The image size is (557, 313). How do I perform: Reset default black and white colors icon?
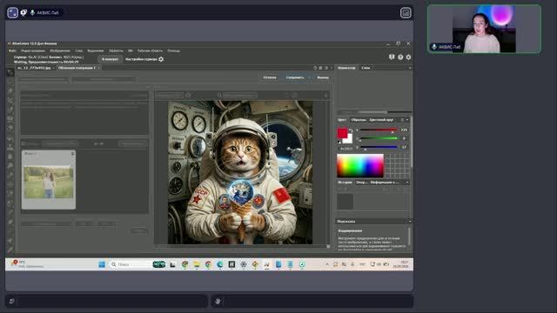pyautogui.click(x=339, y=142)
